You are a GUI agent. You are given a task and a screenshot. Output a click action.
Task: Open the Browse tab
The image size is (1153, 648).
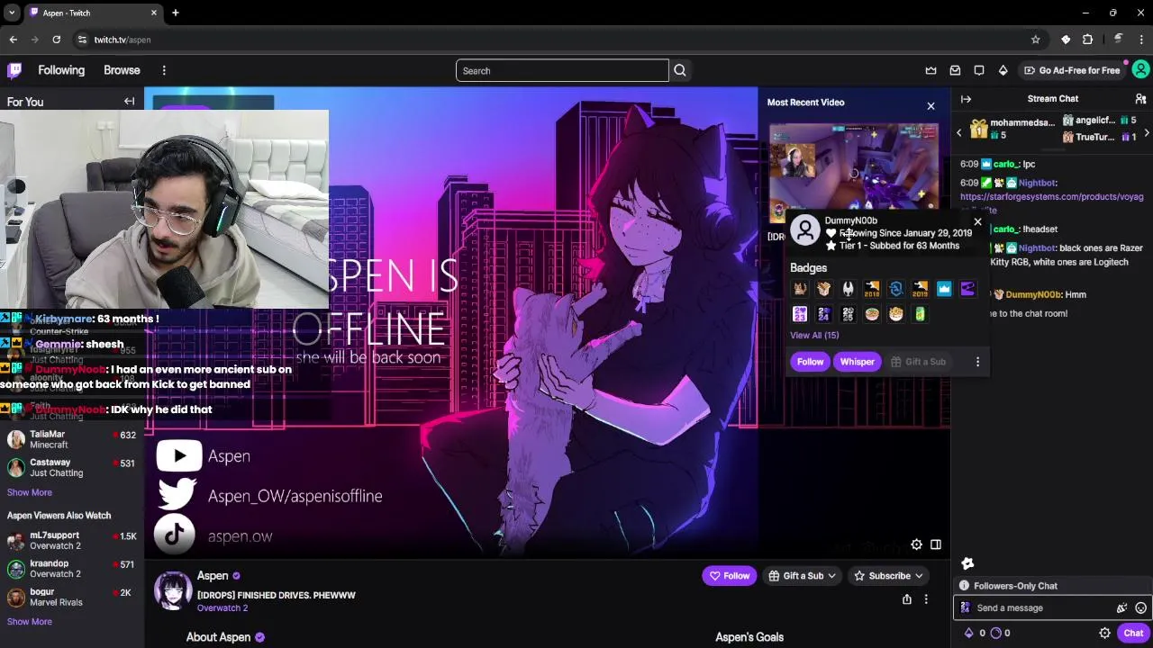tap(122, 70)
